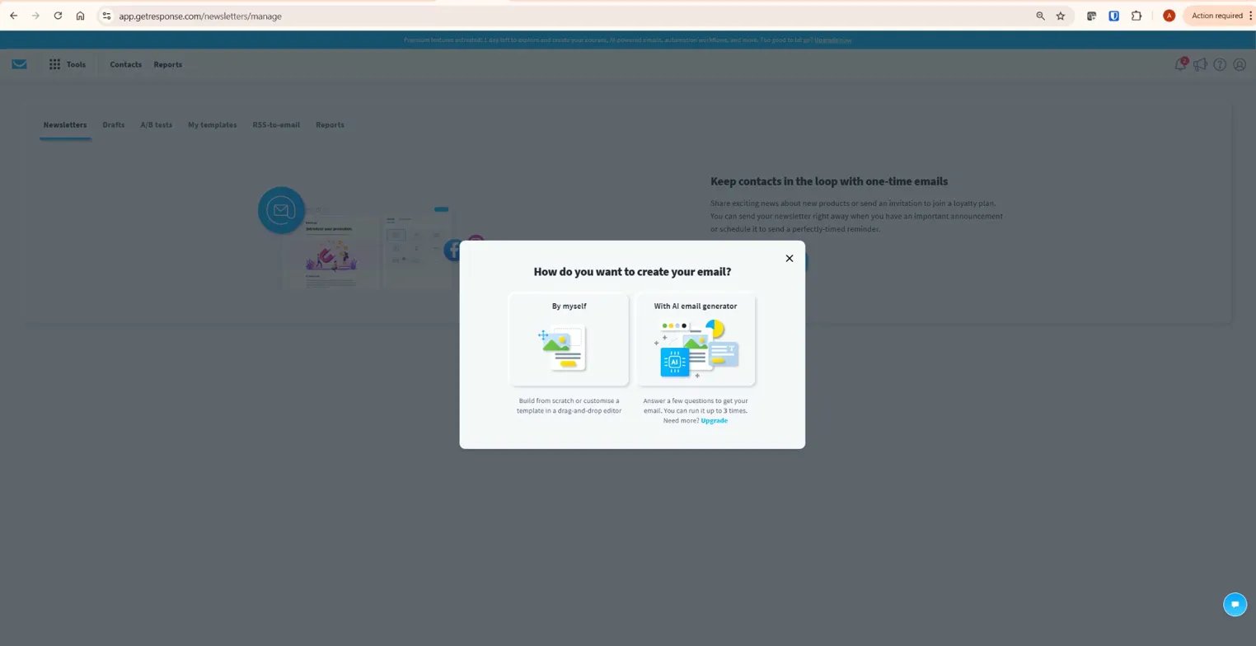The image size is (1256, 646).
Task: Open Upgrade now in the banner
Action: (x=832, y=40)
